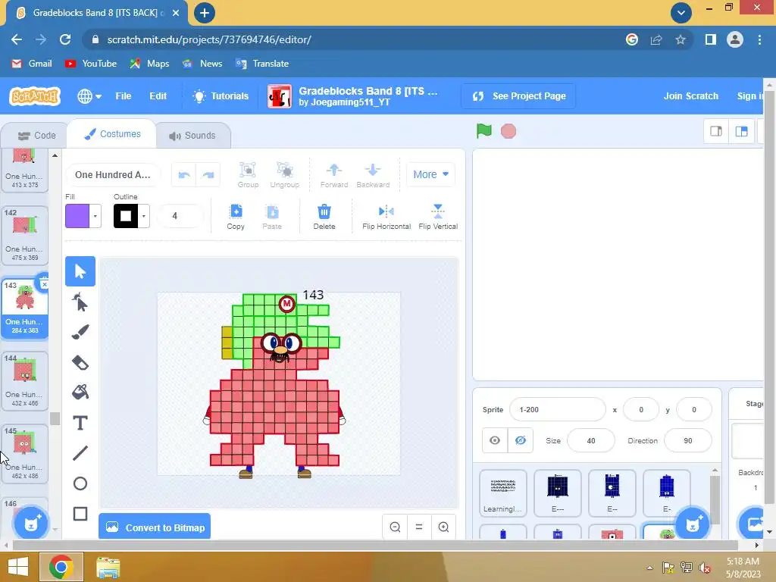Select the Rectangle tool

(x=80, y=514)
